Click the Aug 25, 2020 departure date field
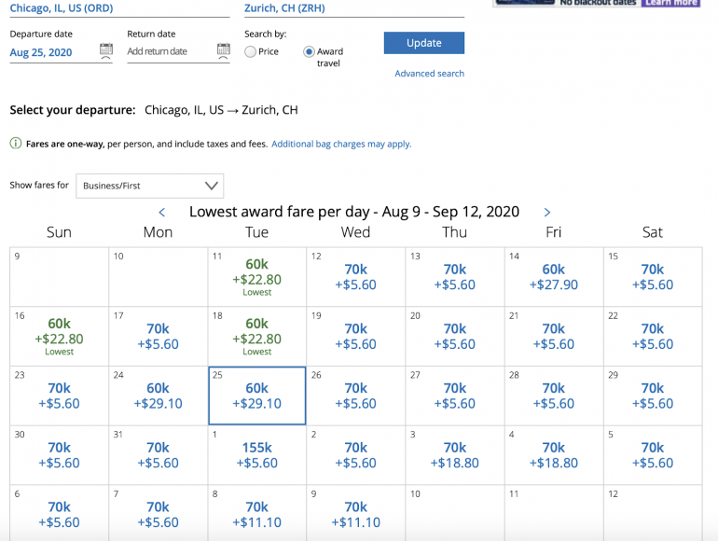Screen dimensions: 718x541 51,53
